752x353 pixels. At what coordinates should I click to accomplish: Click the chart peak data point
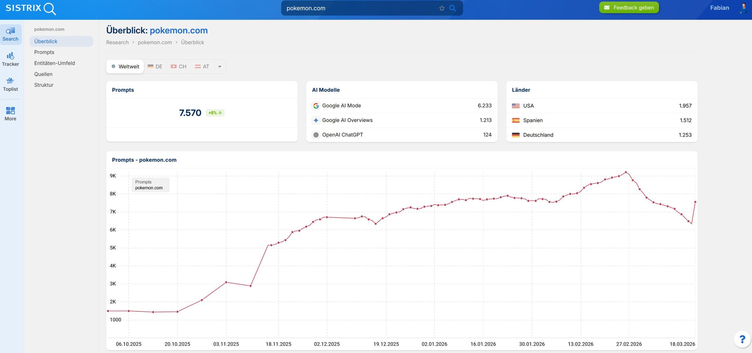tap(626, 172)
